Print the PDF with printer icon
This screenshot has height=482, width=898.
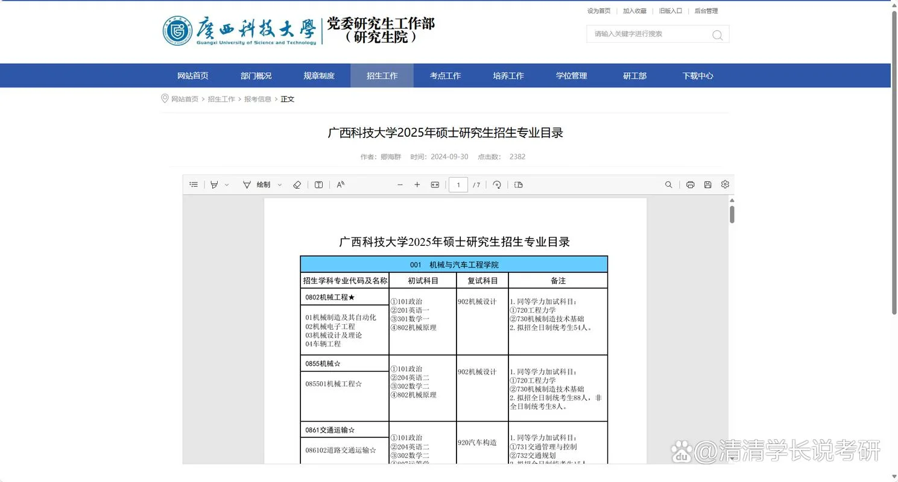pyautogui.click(x=691, y=185)
